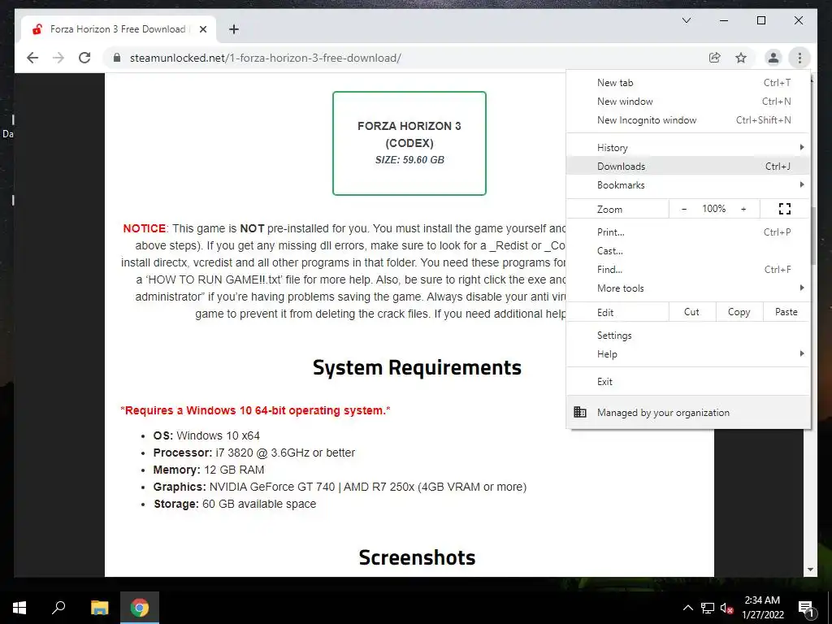Decrease zoom with the minus button
Image resolution: width=832 pixels, height=624 pixels.
pos(684,209)
